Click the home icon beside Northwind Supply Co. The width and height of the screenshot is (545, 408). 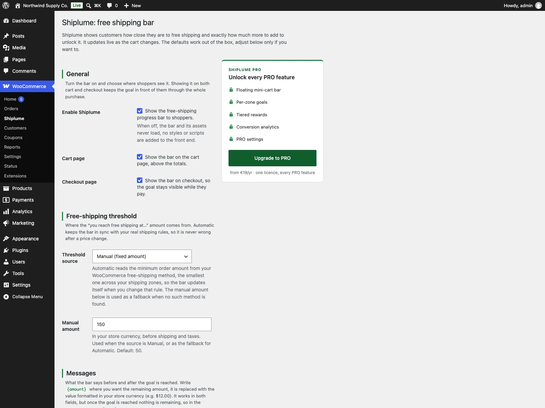(18, 5)
